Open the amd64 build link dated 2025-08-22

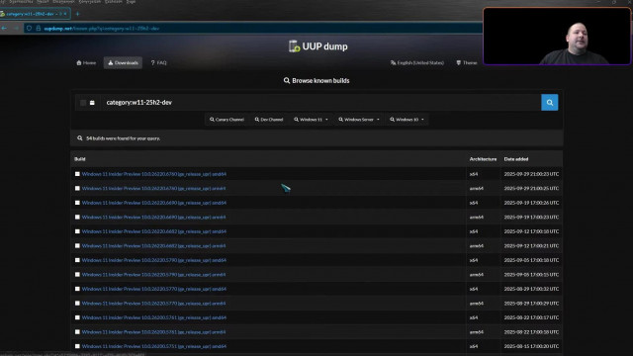tap(154, 317)
